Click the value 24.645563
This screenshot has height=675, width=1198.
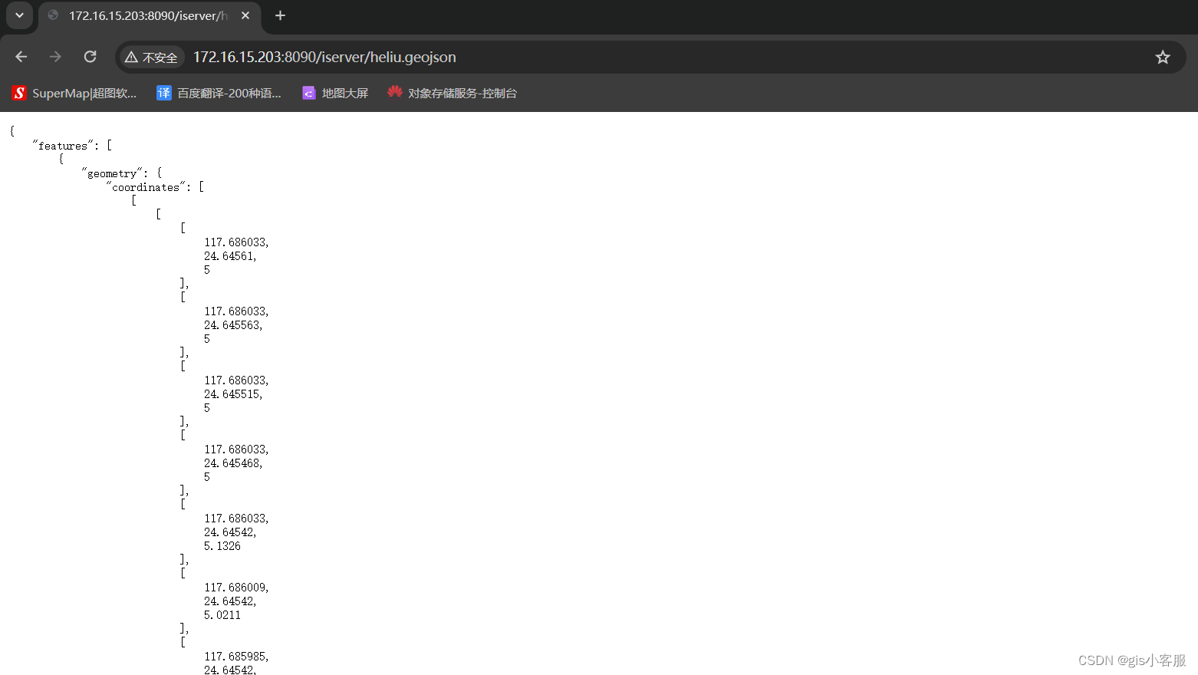(x=233, y=325)
